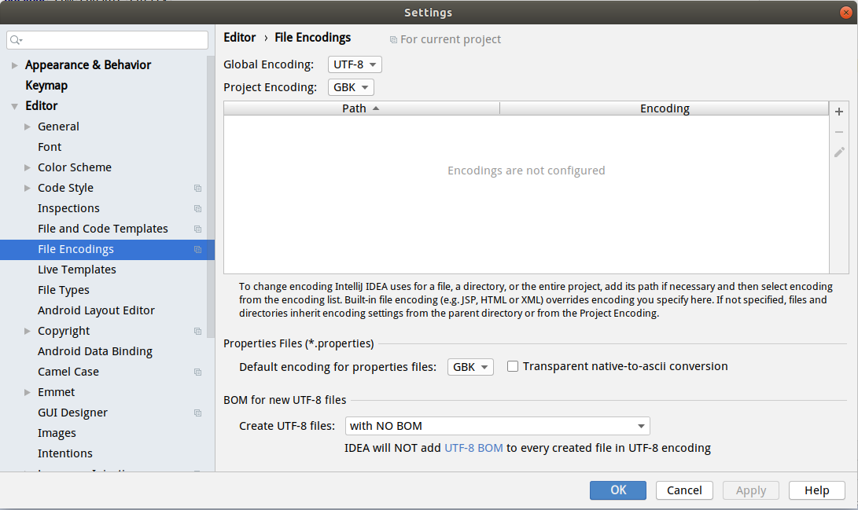Expand the Appearance & Behavior section
858x510 pixels.
[15, 65]
